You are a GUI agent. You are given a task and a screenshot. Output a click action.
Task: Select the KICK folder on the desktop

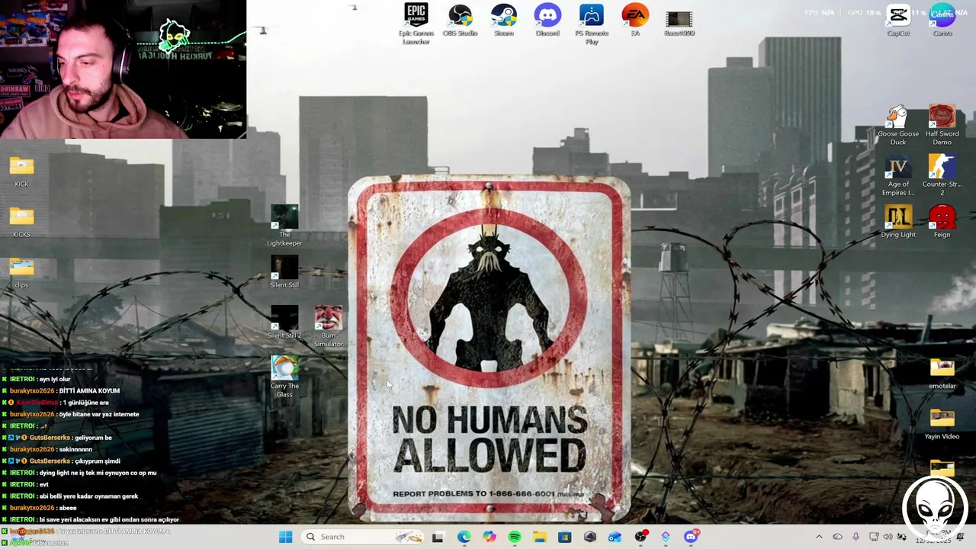[x=21, y=172]
